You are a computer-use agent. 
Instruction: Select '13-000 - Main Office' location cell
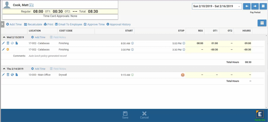[40, 75]
